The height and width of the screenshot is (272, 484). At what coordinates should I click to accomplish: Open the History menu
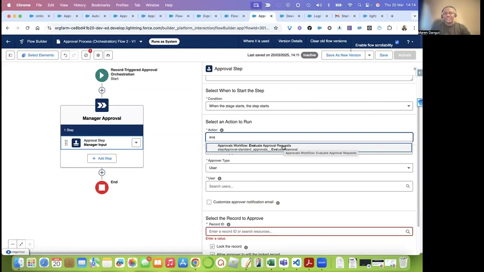(x=79, y=5)
